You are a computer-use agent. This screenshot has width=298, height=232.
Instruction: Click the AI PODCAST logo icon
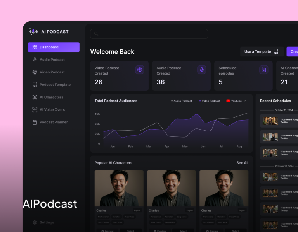(33, 31)
